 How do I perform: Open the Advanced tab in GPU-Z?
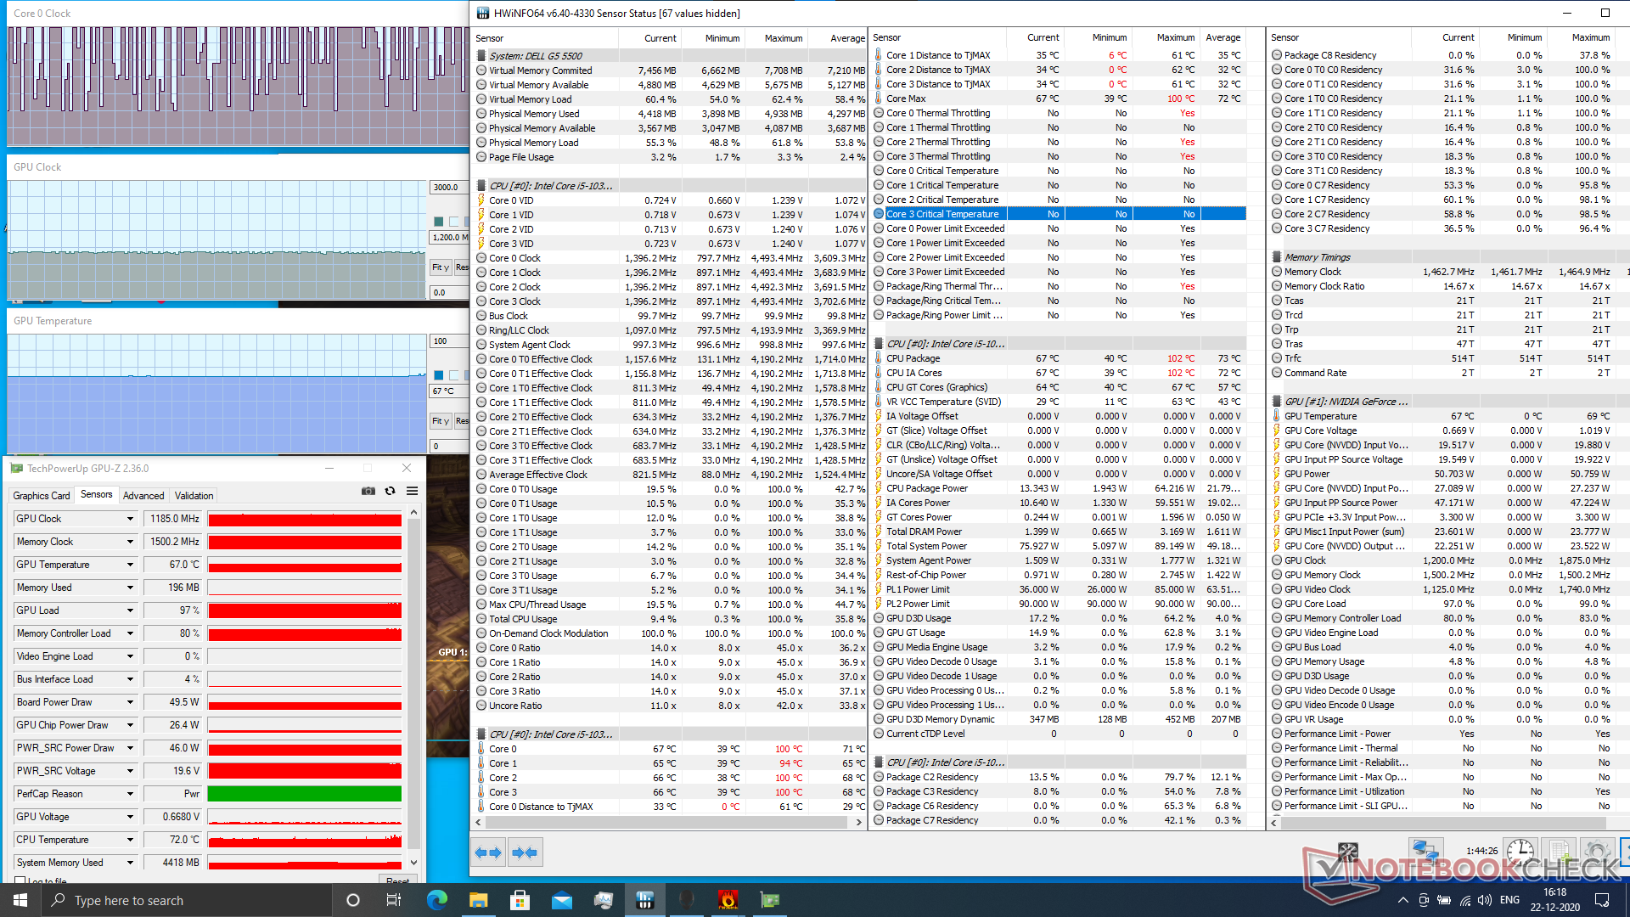(x=143, y=496)
